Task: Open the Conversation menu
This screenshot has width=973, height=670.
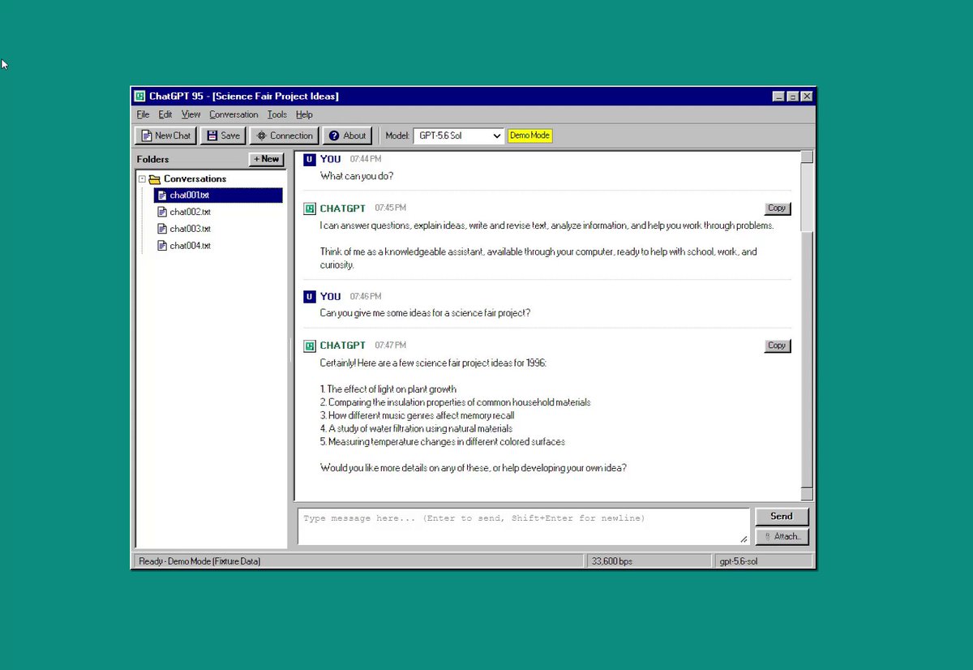Action: (234, 114)
